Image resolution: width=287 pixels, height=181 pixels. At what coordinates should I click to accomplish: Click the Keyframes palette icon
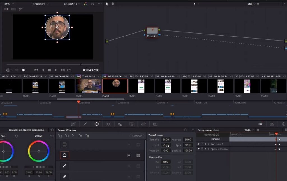click(x=260, y=124)
